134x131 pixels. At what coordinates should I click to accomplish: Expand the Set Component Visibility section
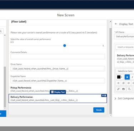click(124, 98)
